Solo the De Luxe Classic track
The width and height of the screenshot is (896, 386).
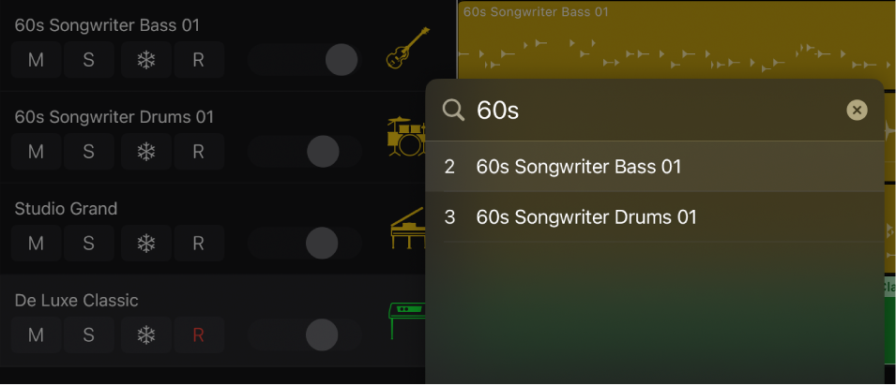pyautogui.click(x=88, y=334)
